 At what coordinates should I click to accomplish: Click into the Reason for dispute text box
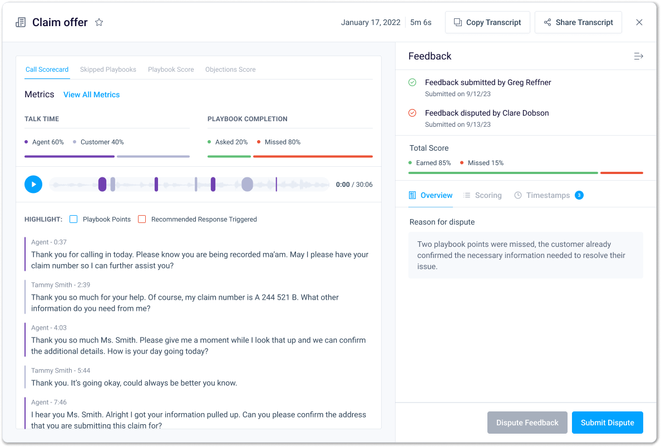[x=526, y=255]
